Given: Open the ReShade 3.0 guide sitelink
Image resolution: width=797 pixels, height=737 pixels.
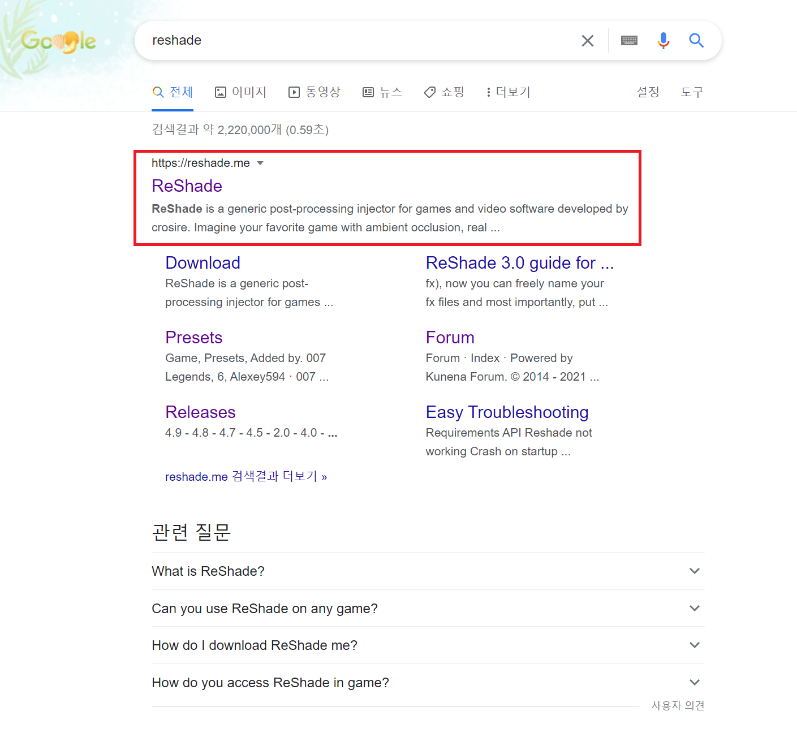Looking at the screenshot, I should (x=520, y=263).
